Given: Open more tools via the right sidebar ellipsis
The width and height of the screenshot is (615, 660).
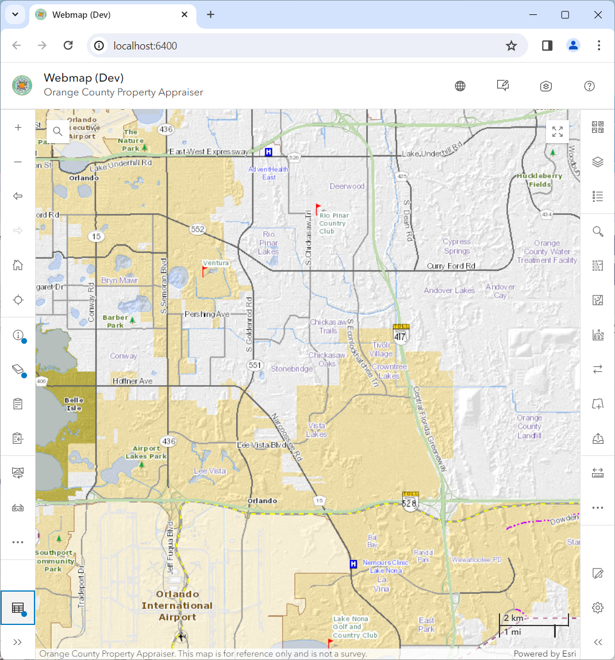Looking at the screenshot, I should (598, 508).
